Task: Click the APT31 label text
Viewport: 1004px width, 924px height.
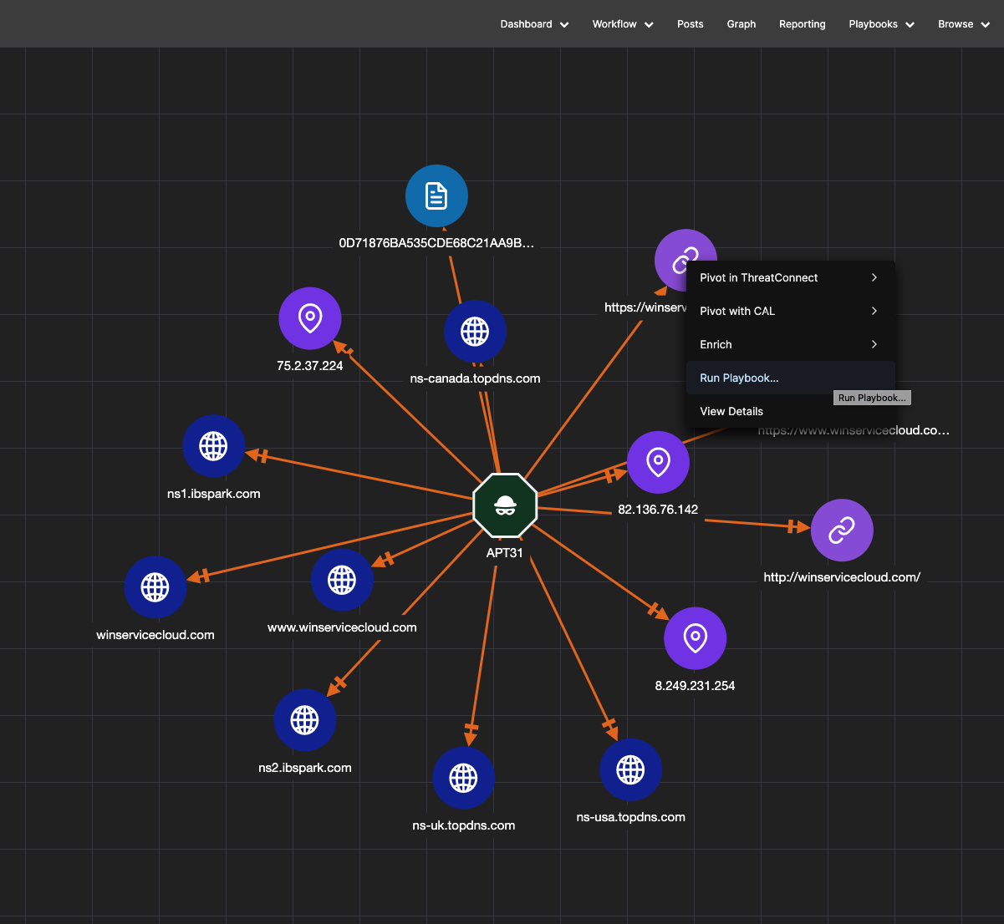Action: 505,553
